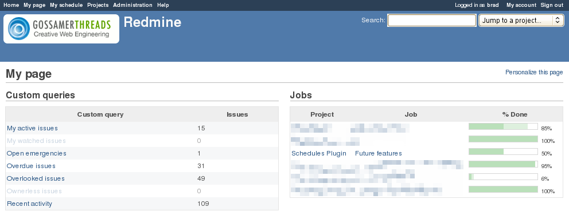Click the Custom queries section heading
569x223 pixels.
(x=40, y=95)
